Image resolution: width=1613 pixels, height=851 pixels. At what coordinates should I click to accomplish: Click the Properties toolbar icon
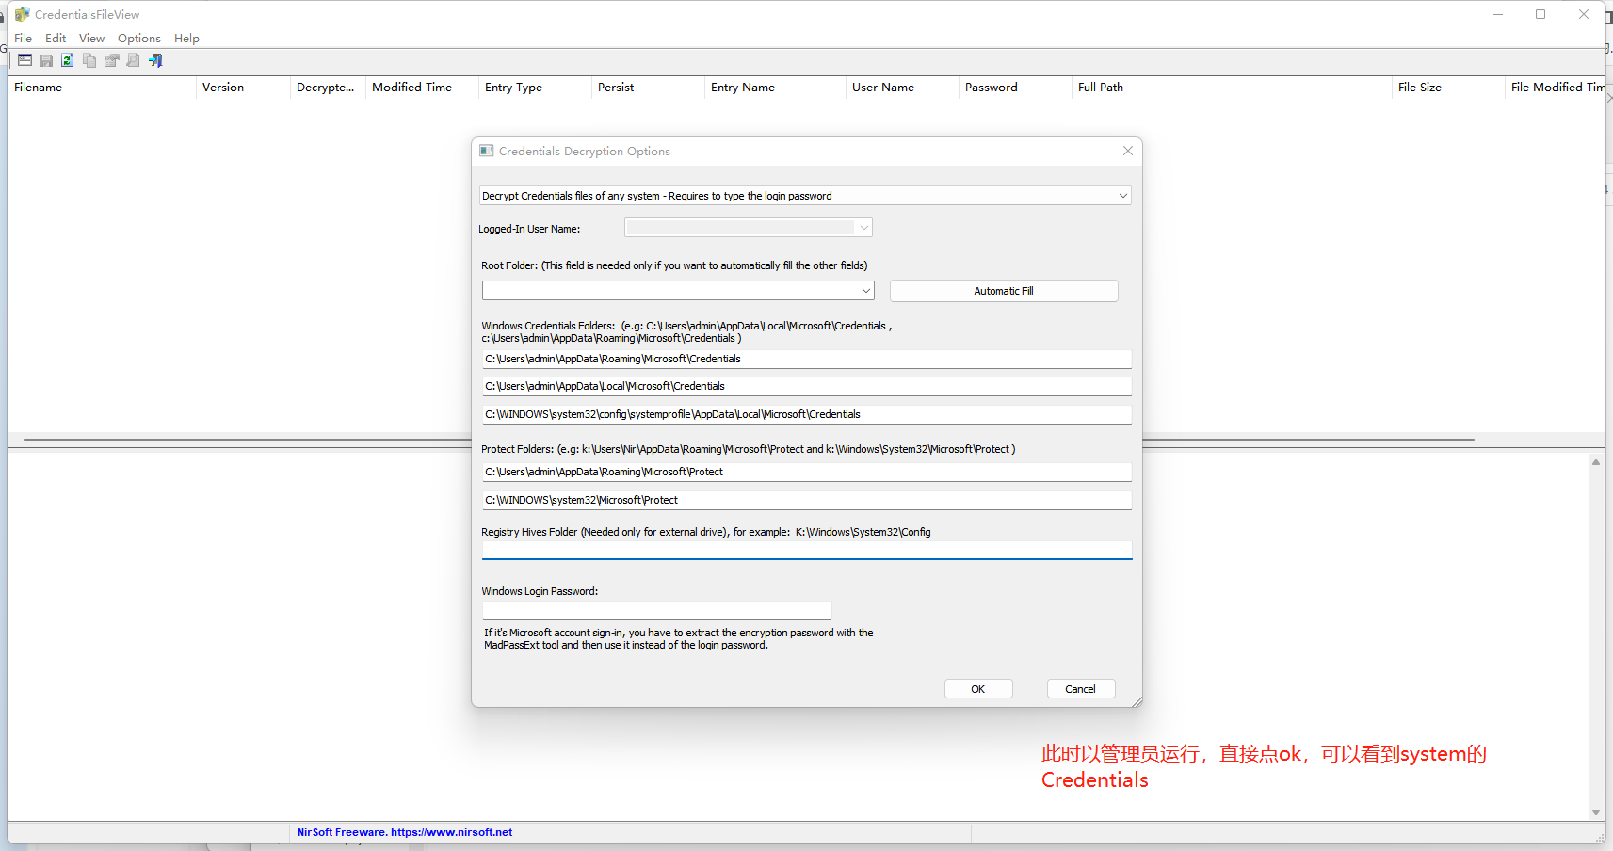click(111, 60)
